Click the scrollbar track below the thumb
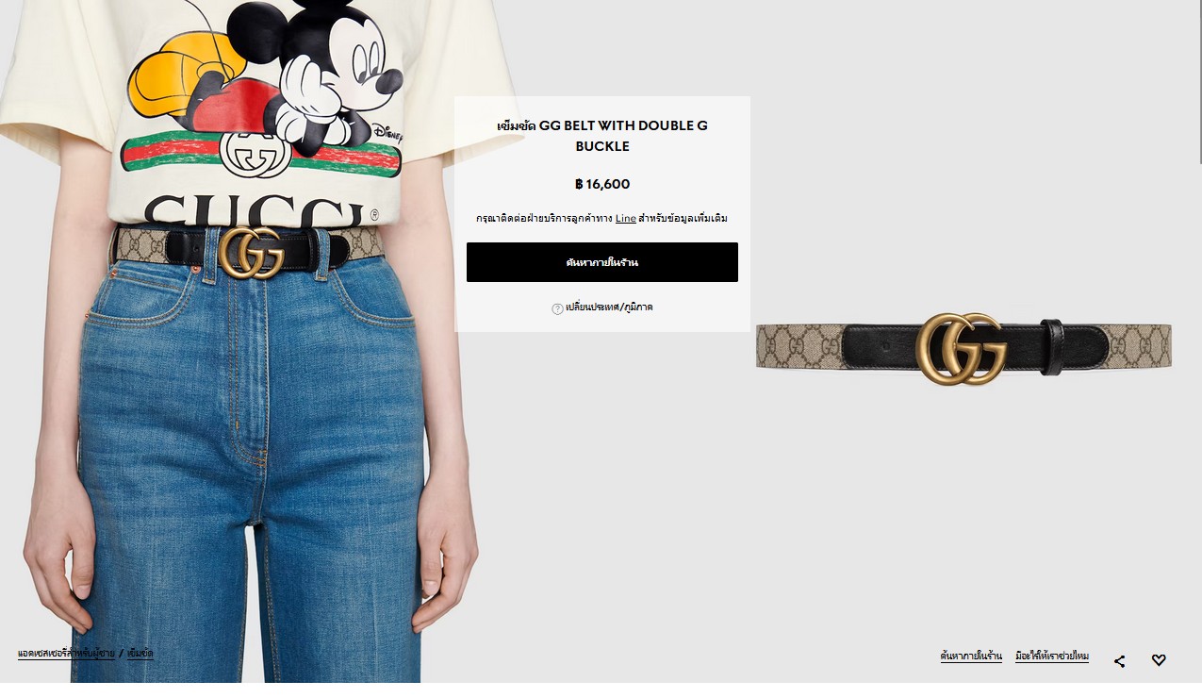Viewport: 1202px width, 698px height. click(1197, 424)
